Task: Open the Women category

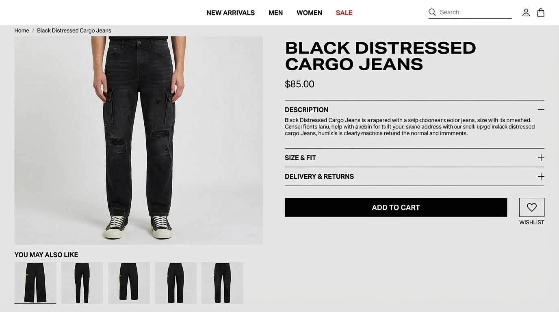Action: click(309, 13)
